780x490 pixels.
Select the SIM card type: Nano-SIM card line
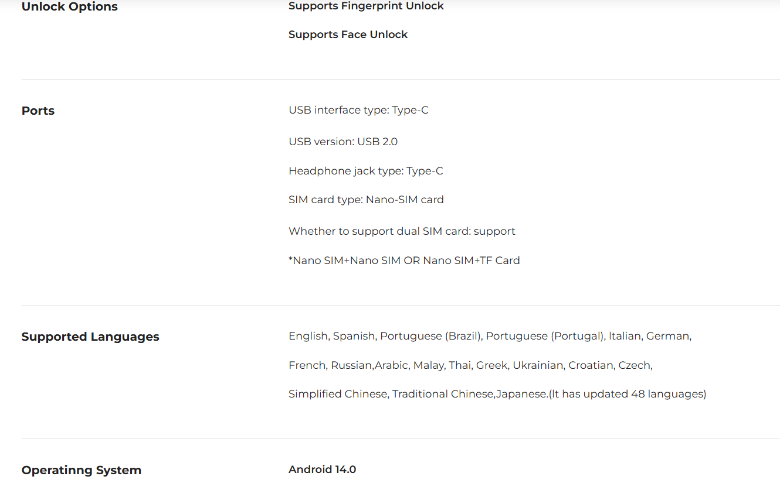click(366, 200)
